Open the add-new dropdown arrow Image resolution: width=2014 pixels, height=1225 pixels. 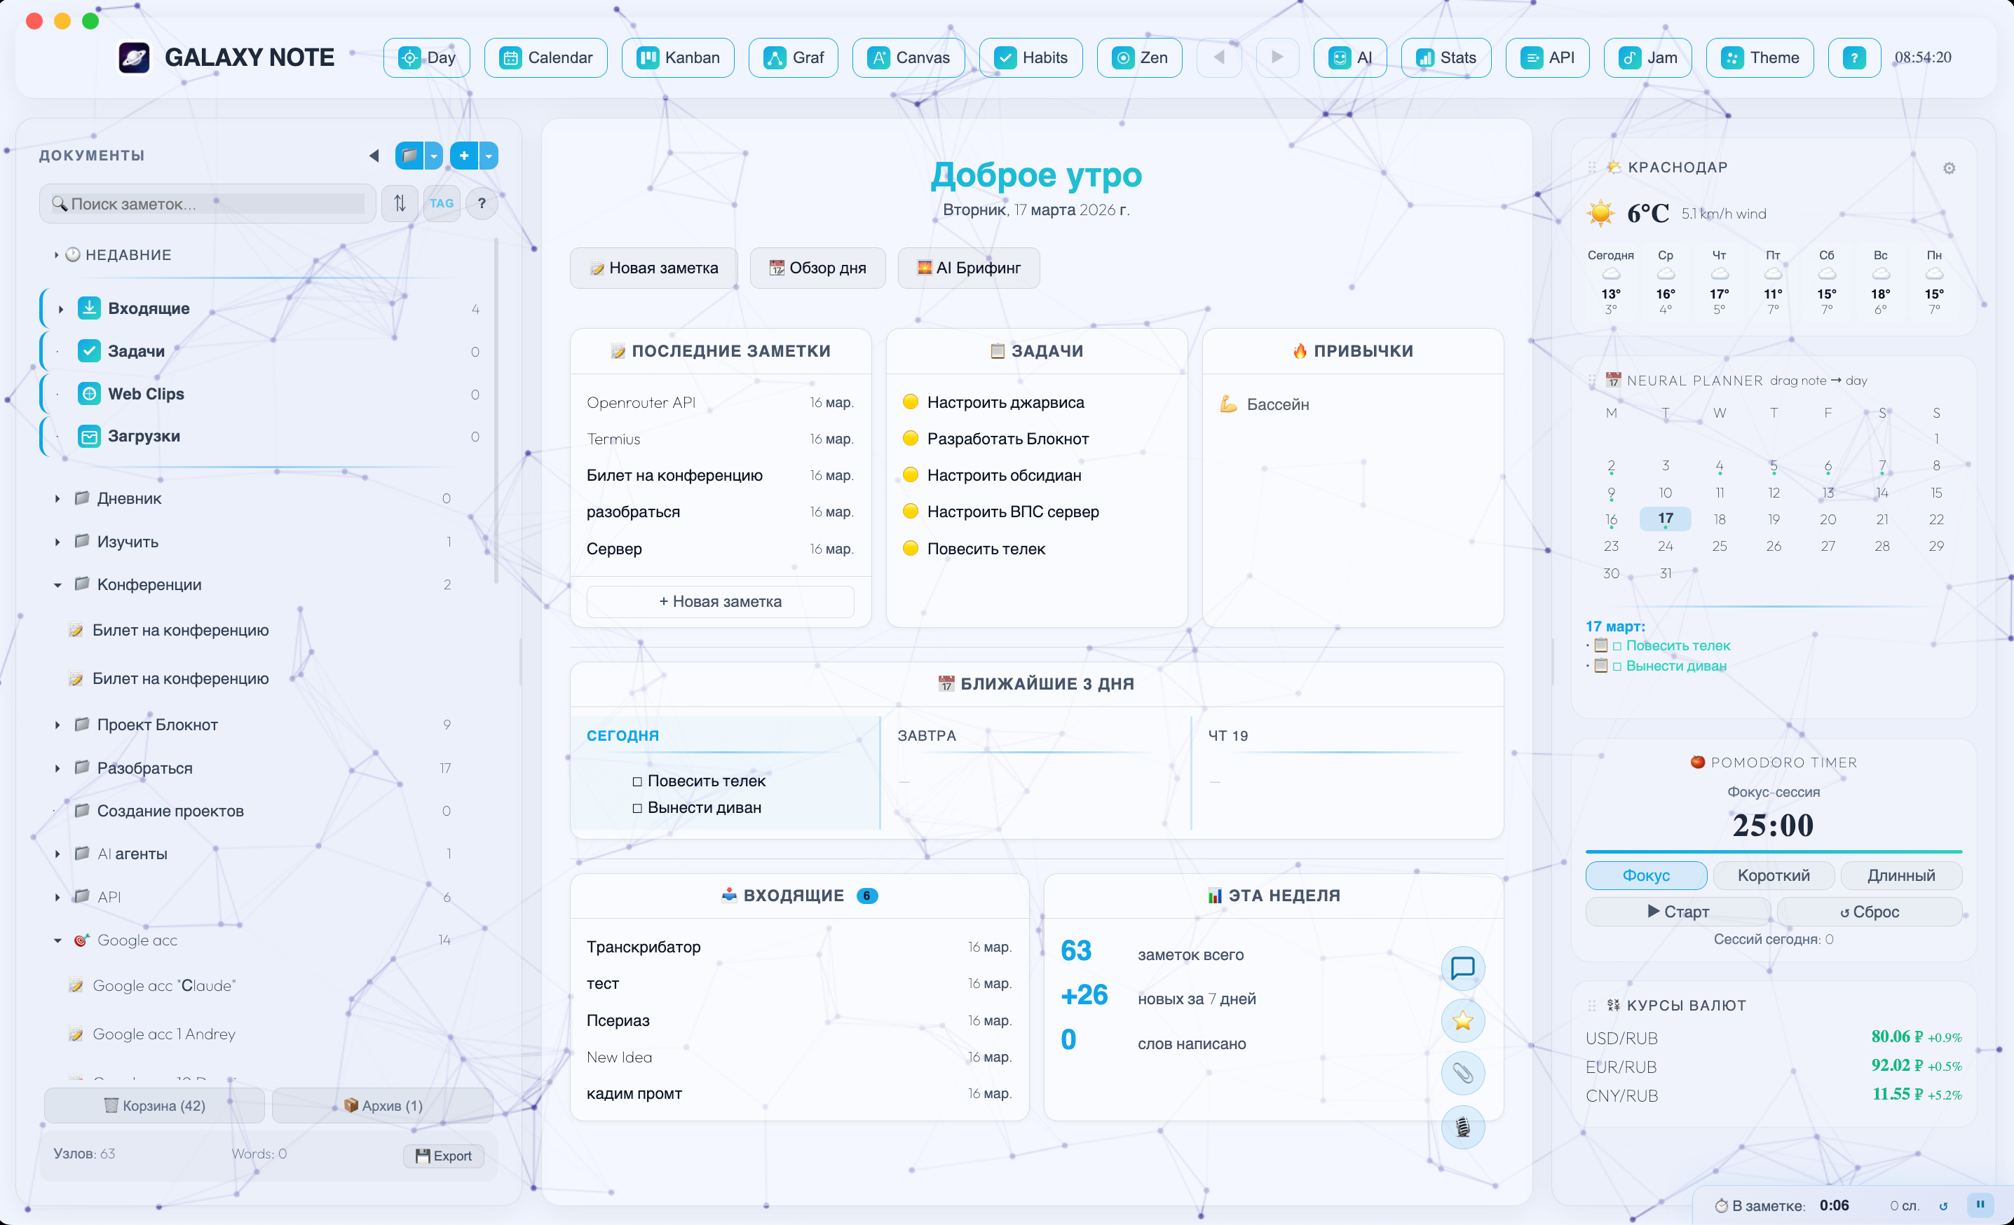[x=488, y=156]
